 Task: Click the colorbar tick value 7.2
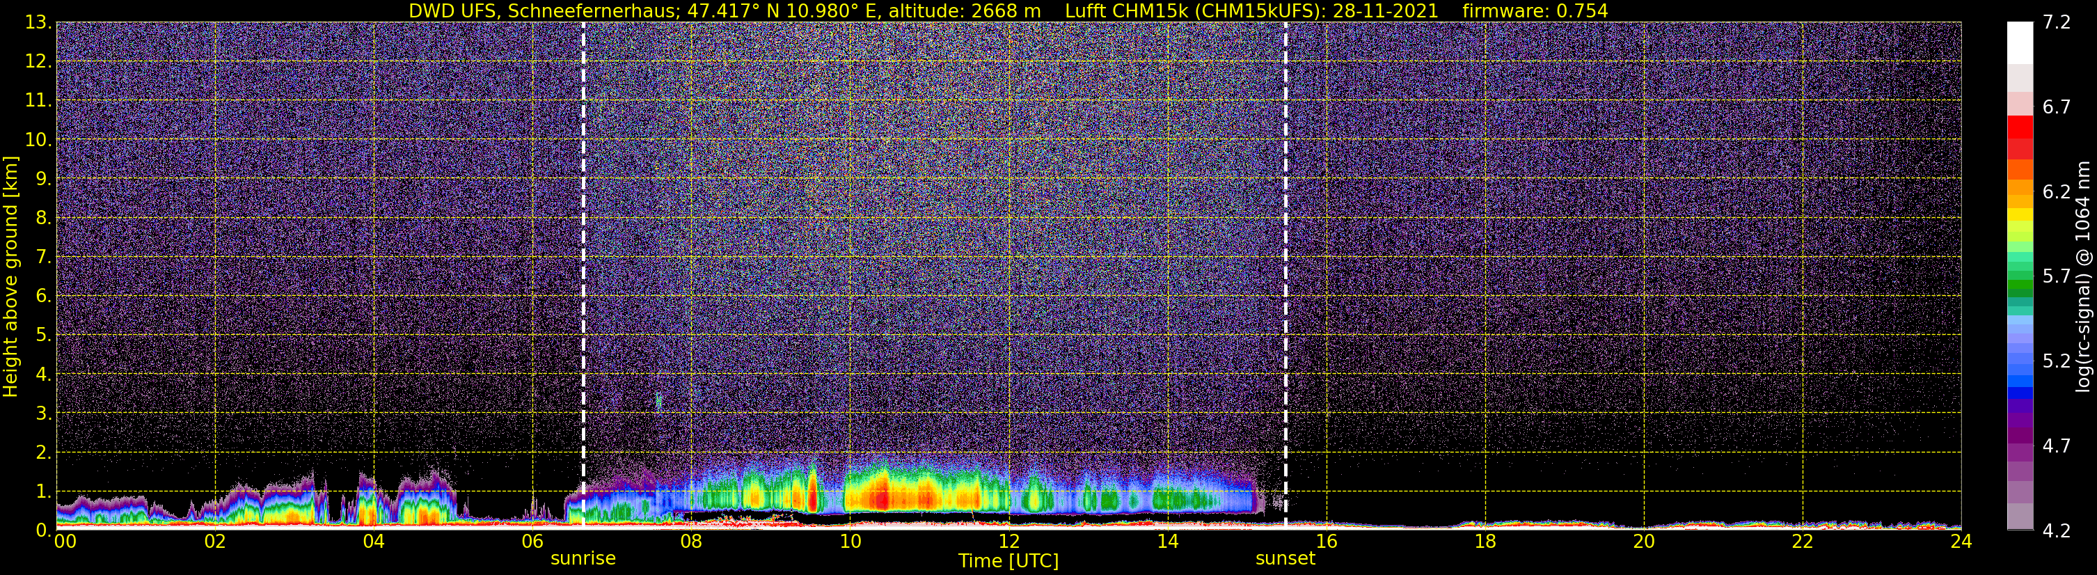coord(2057,22)
